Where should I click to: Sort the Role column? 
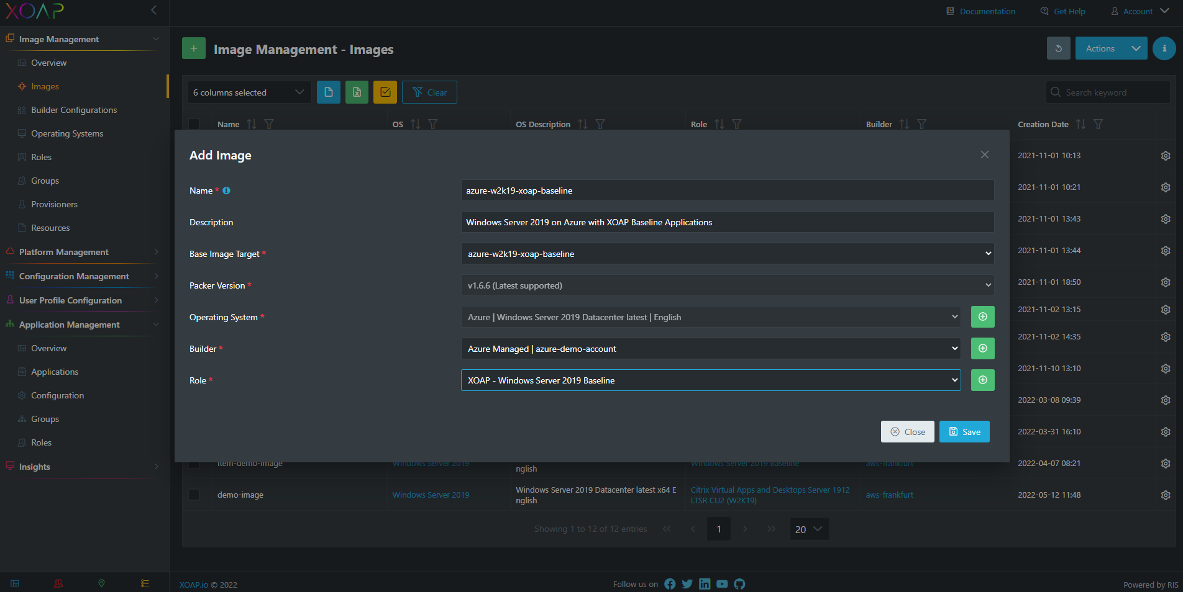tap(719, 124)
